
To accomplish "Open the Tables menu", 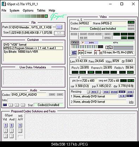I will (41, 11).
